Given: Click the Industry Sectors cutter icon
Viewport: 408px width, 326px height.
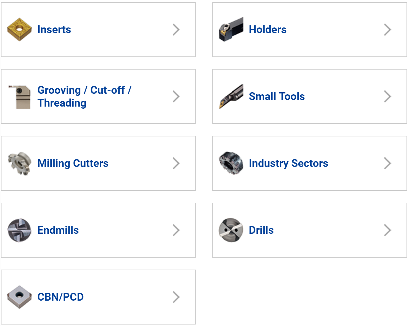Looking at the screenshot, I should coord(231,163).
